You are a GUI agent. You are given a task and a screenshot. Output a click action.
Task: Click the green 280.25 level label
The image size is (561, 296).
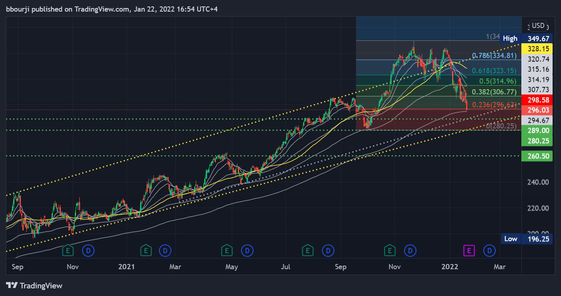(537, 141)
